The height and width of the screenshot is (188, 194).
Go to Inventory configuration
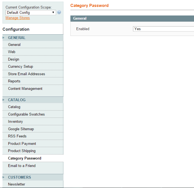[15, 121]
